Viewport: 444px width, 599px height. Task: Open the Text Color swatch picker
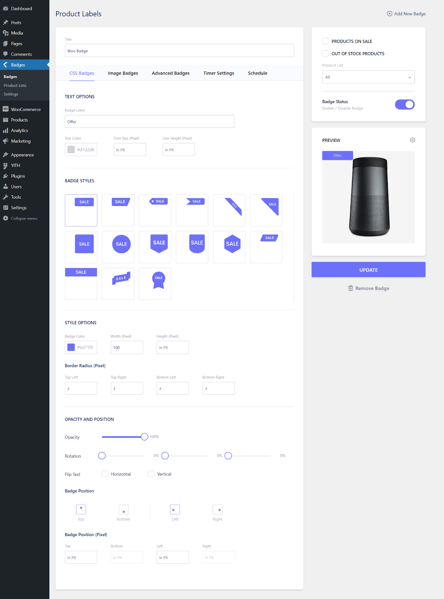coord(71,149)
